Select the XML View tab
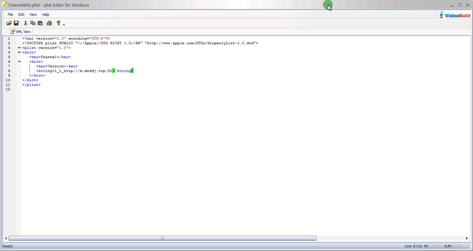This screenshot has width=473, height=251. [x=20, y=32]
